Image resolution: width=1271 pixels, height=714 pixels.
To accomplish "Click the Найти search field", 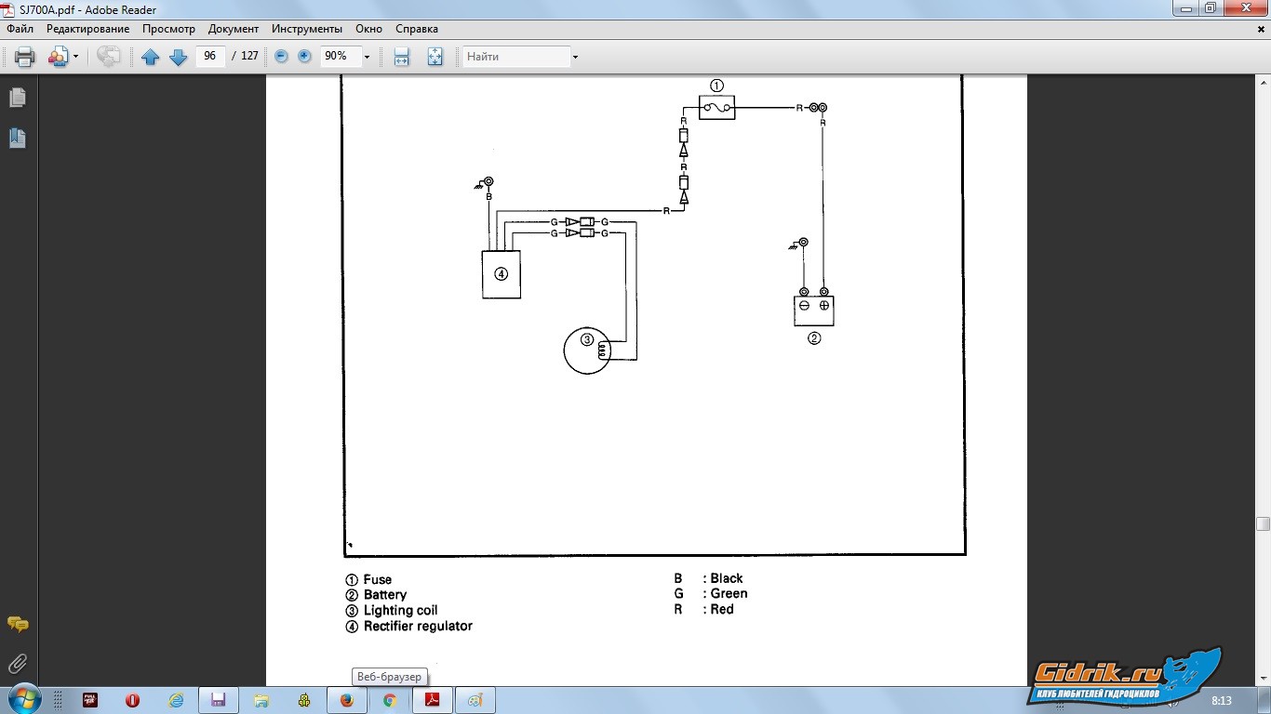I will point(516,57).
